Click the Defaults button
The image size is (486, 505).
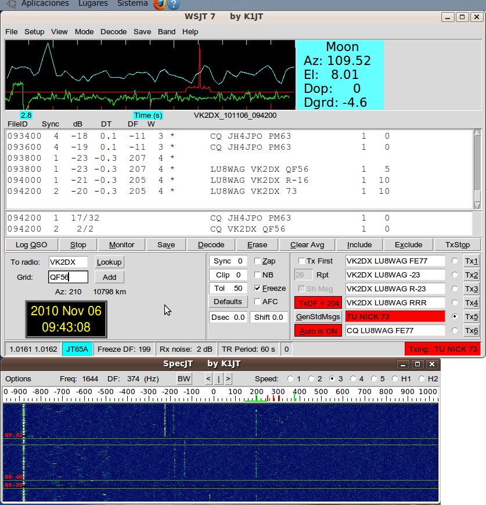[228, 302]
